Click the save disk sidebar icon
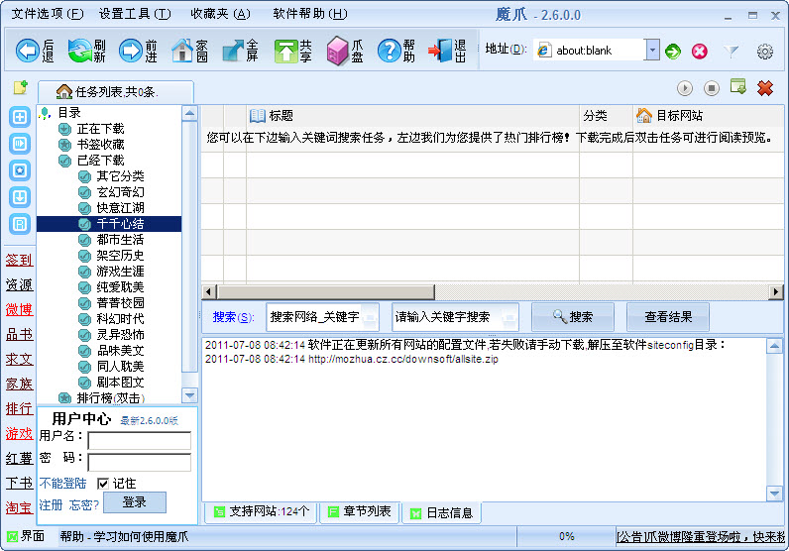The image size is (789, 551). (x=20, y=224)
